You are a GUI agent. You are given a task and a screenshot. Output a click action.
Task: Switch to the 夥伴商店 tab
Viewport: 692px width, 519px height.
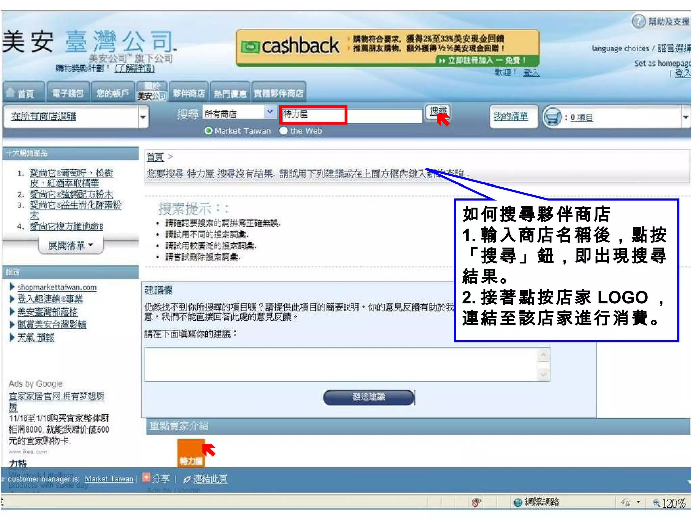(189, 93)
